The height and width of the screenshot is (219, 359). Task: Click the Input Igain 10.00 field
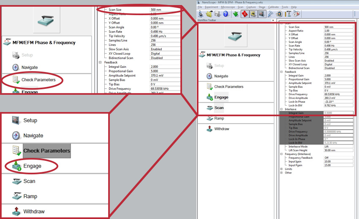click(338, 161)
